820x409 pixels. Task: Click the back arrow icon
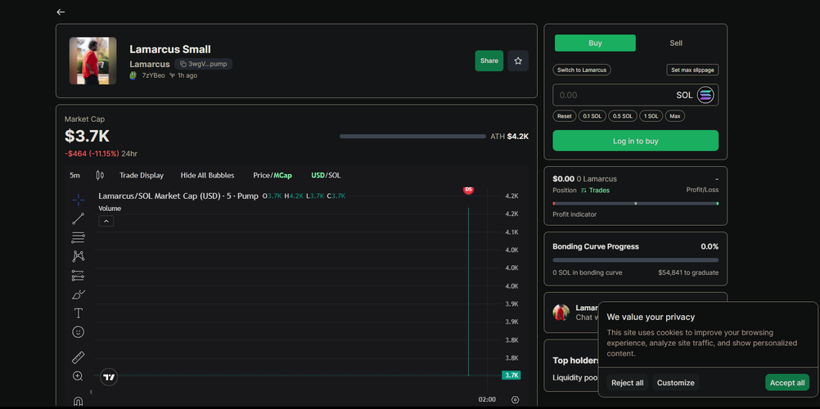click(61, 12)
